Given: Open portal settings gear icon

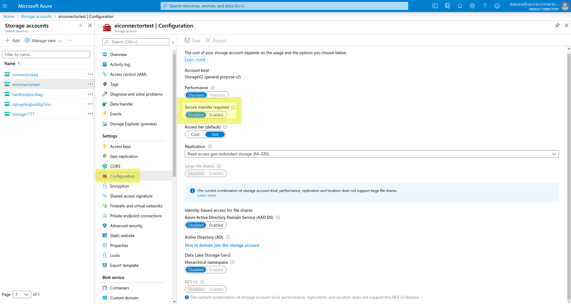Looking at the screenshot, I should (x=472, y=6).
